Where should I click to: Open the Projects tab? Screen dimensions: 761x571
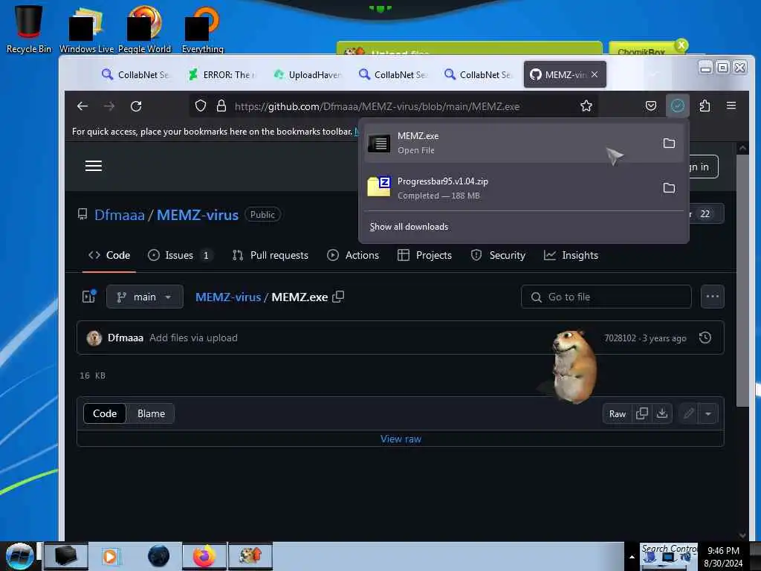coord(424,256)
